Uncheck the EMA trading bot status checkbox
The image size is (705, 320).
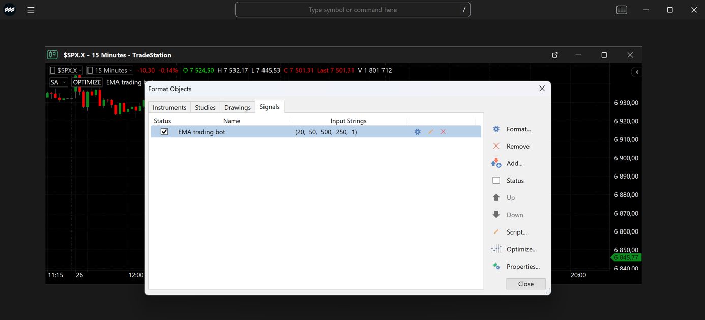pyautogui.click(x=164, y=132)
